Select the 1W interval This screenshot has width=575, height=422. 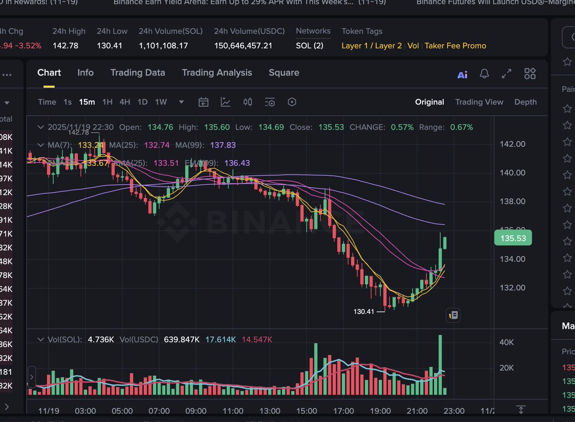tap(161, 102)
